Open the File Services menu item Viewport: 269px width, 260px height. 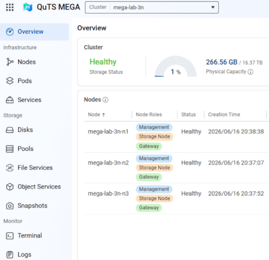35,168
